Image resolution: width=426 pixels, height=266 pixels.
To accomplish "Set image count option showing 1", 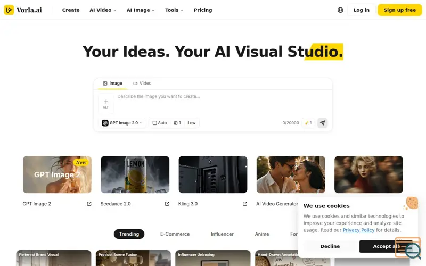I will pos(177,123).
